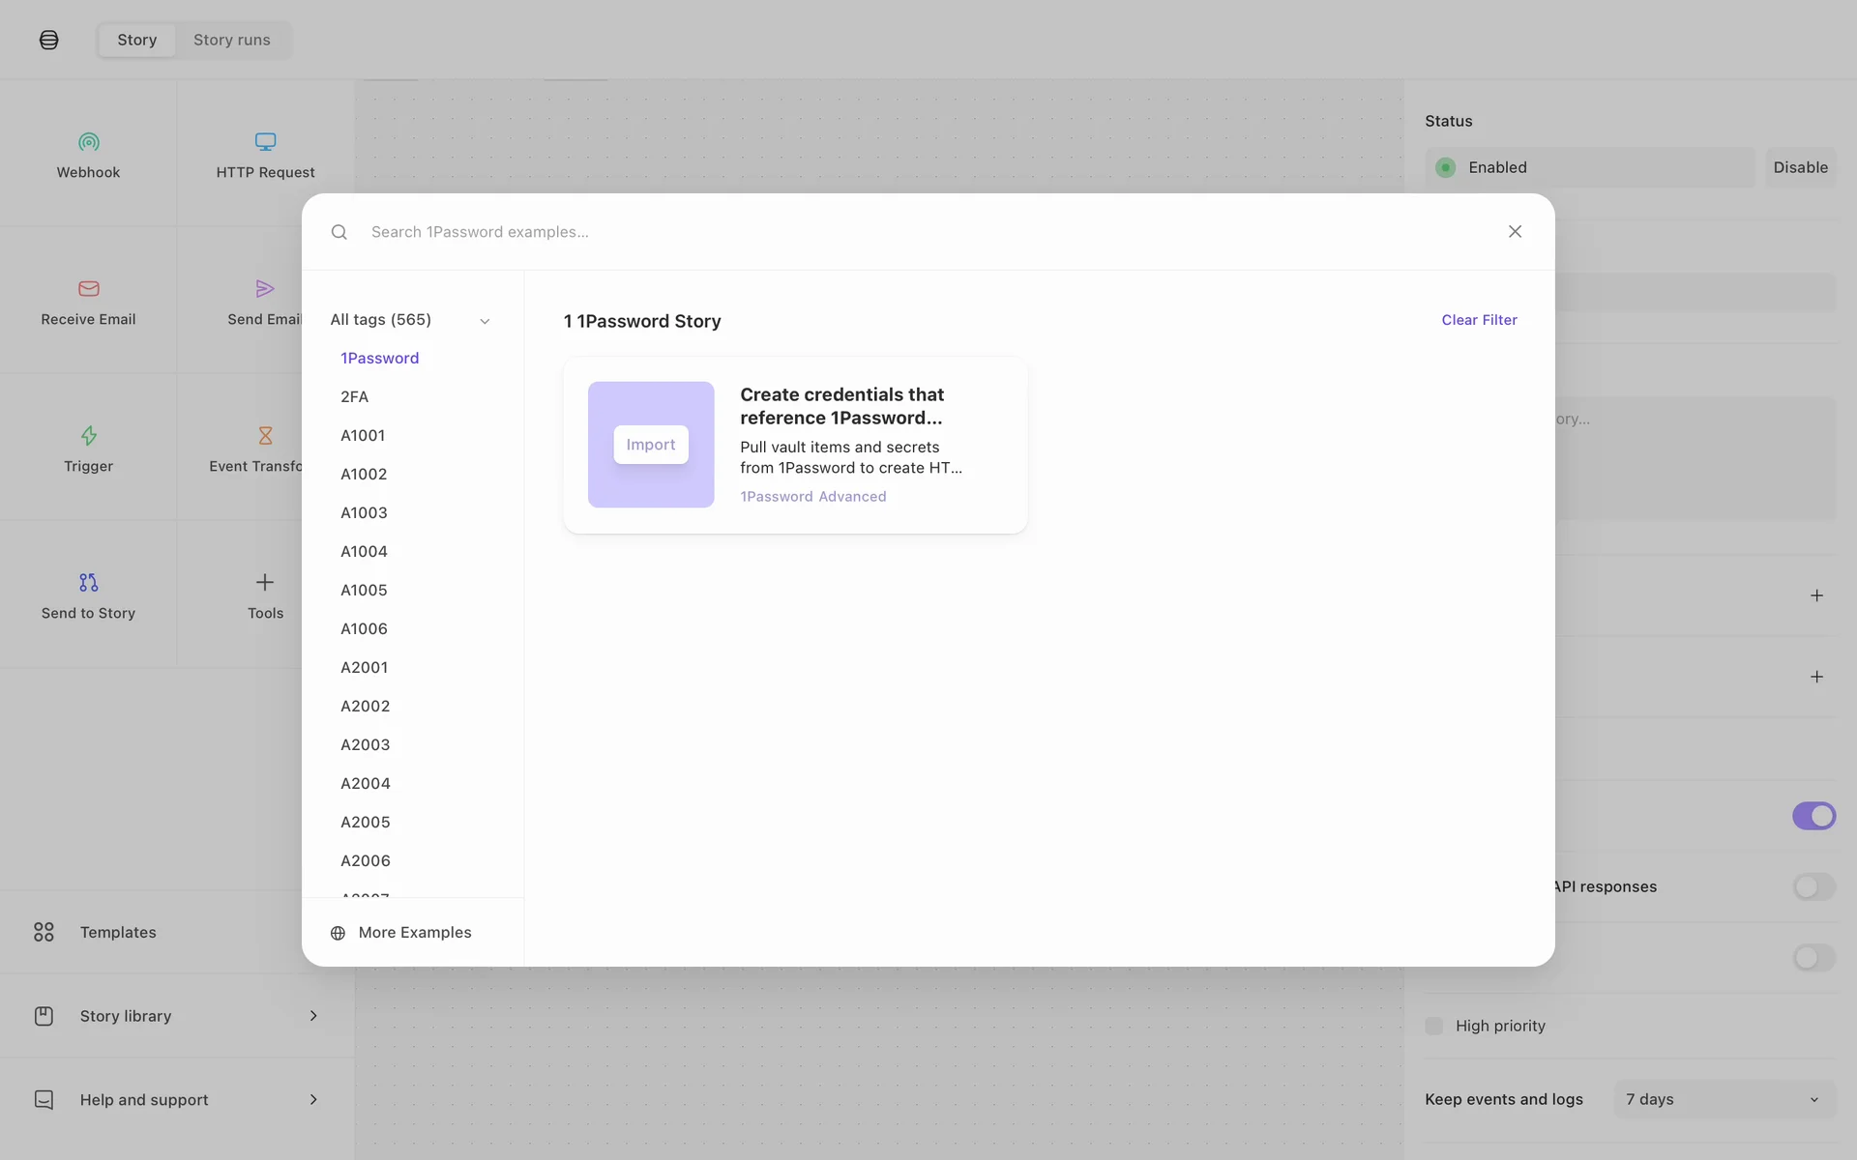Select the 2FA tag filter

pos(354,396)
